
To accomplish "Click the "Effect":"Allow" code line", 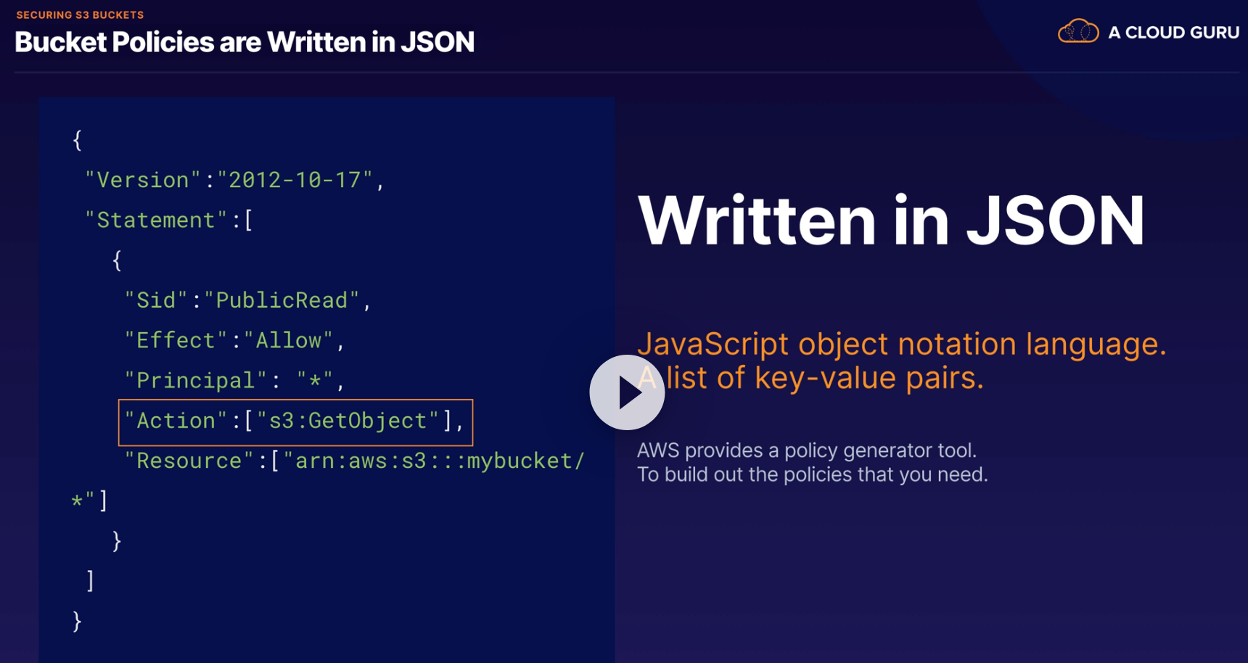I will click(x=234, y=340).
